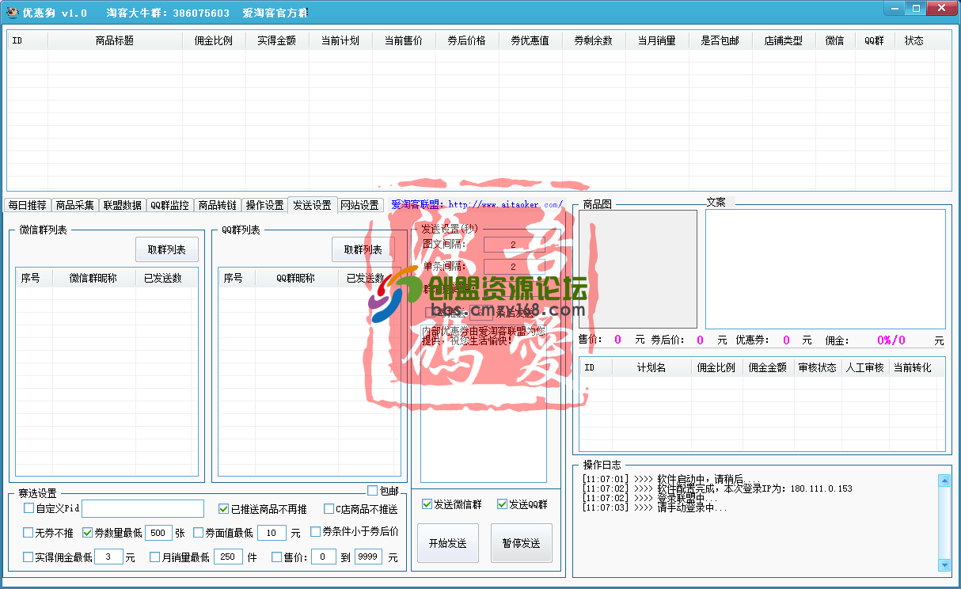Open the 操作设置 tab

[264, 205]
